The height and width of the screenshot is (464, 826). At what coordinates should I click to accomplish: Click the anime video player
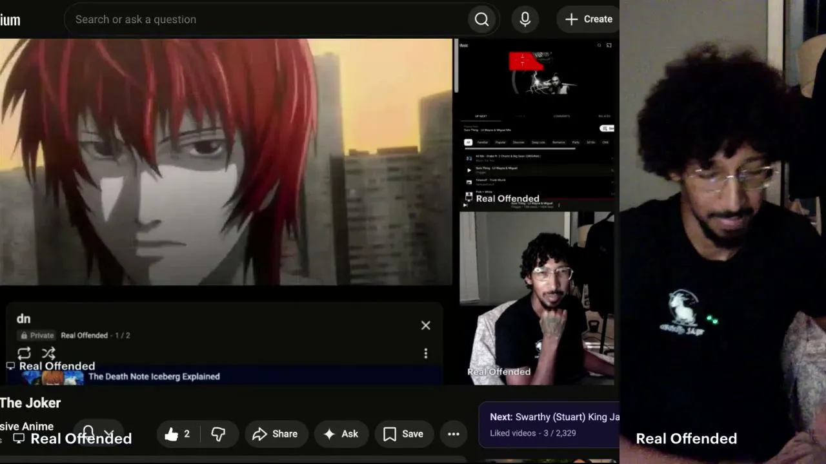pos(226,162)
